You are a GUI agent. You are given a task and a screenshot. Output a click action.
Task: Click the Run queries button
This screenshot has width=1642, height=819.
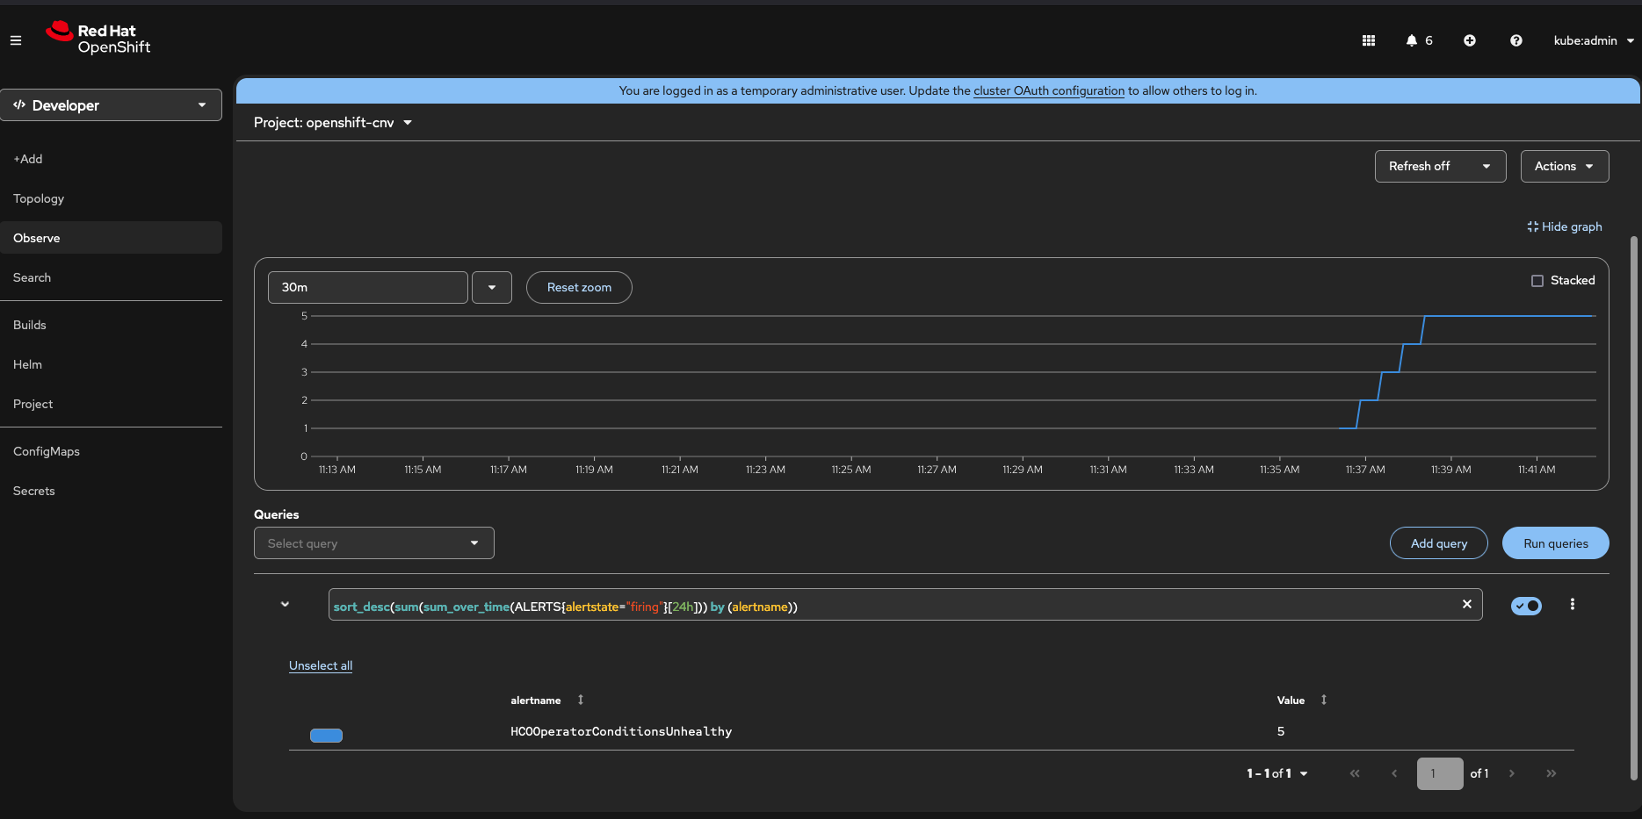(1555, 543)
